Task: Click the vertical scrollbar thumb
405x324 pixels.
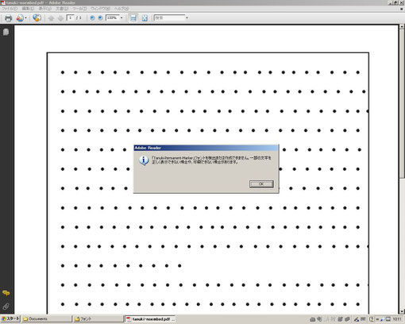Action: click(x=402, y=103)
